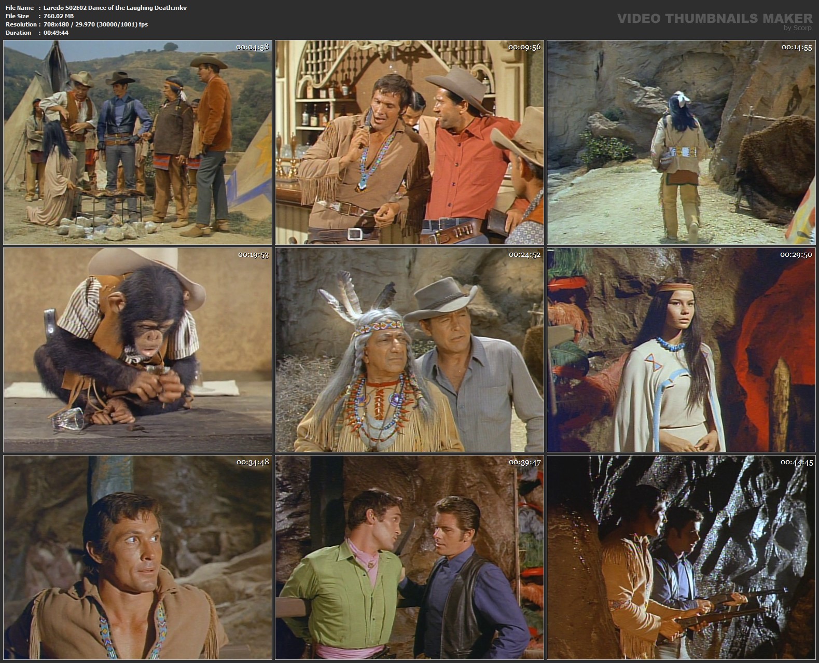
Task: Click the 'Duration' label
Action: point(19,33)
